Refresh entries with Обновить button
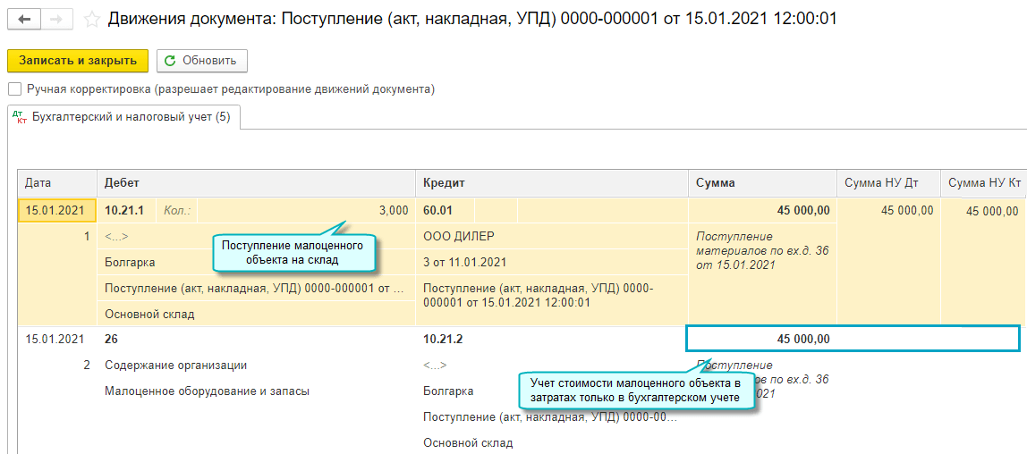1027x454 pixels. point(201,61)
